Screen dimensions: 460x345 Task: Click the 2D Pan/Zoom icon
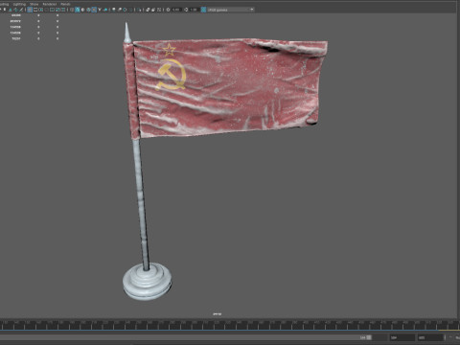(15, 10)
